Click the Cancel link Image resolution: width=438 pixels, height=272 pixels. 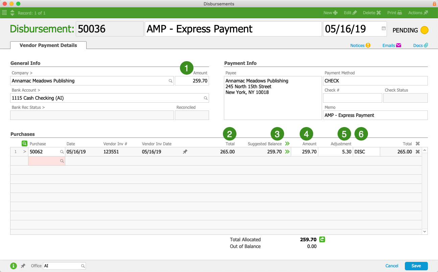tap(392, 266)
